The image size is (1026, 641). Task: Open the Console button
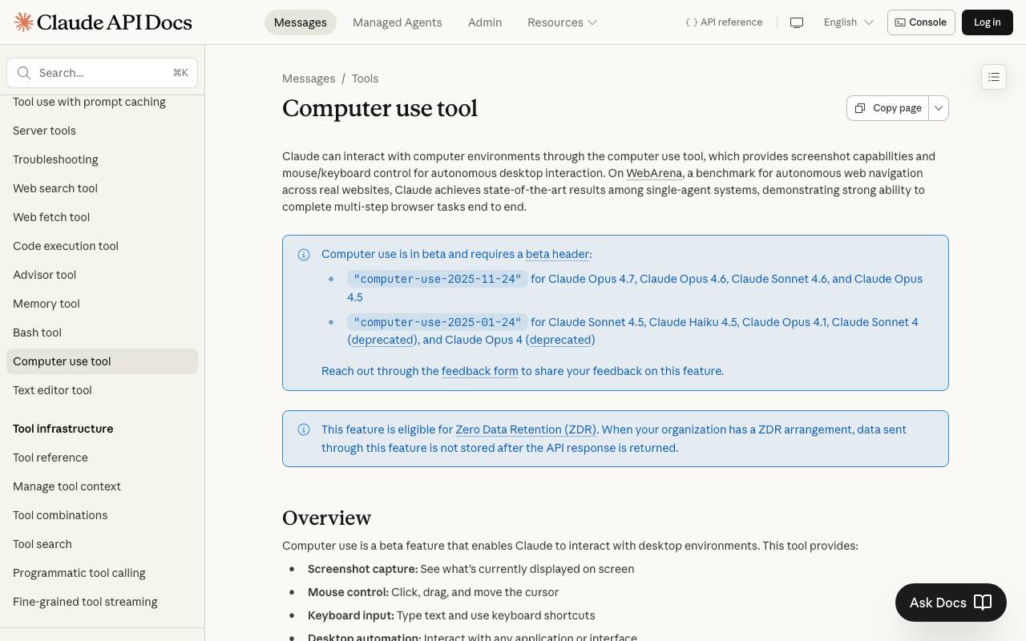pos(921,22)
